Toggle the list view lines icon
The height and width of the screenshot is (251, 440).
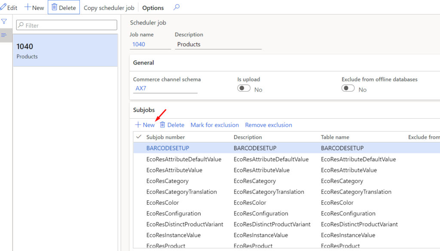click(4, 35)
